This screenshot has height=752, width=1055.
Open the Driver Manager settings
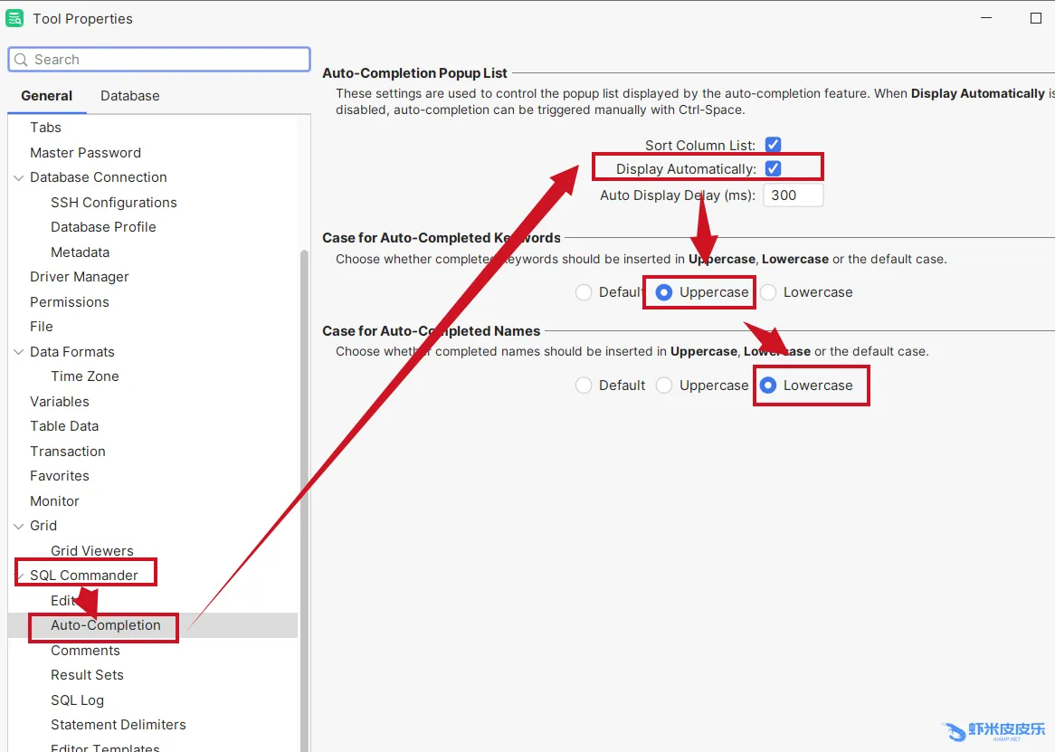click(80, 277)
